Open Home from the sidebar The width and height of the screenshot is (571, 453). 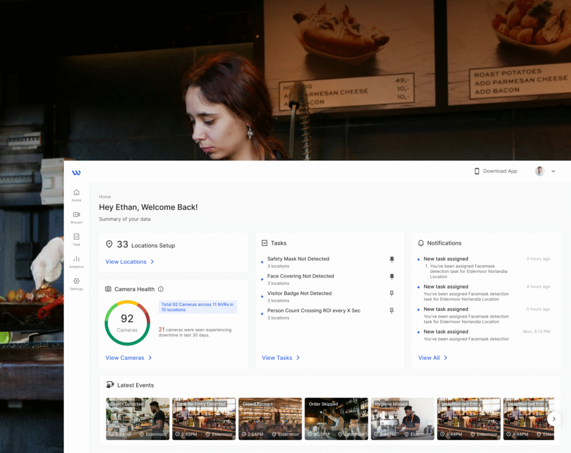76,195
